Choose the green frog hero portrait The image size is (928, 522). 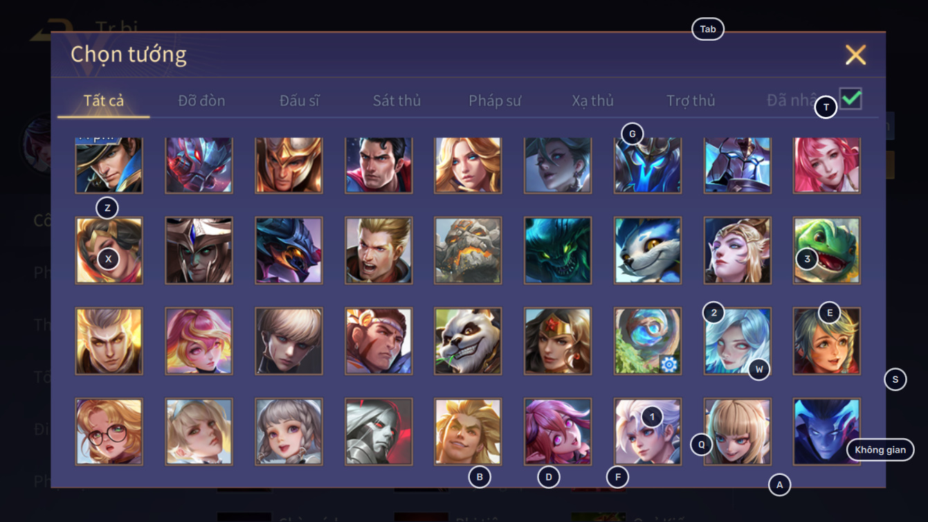pos(827,251)
